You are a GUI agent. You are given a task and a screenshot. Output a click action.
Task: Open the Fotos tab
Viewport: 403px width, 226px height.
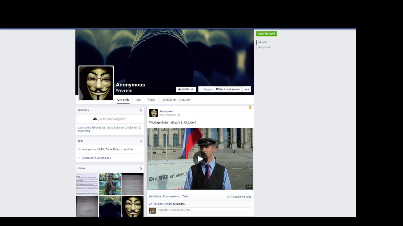pos(151,100)
